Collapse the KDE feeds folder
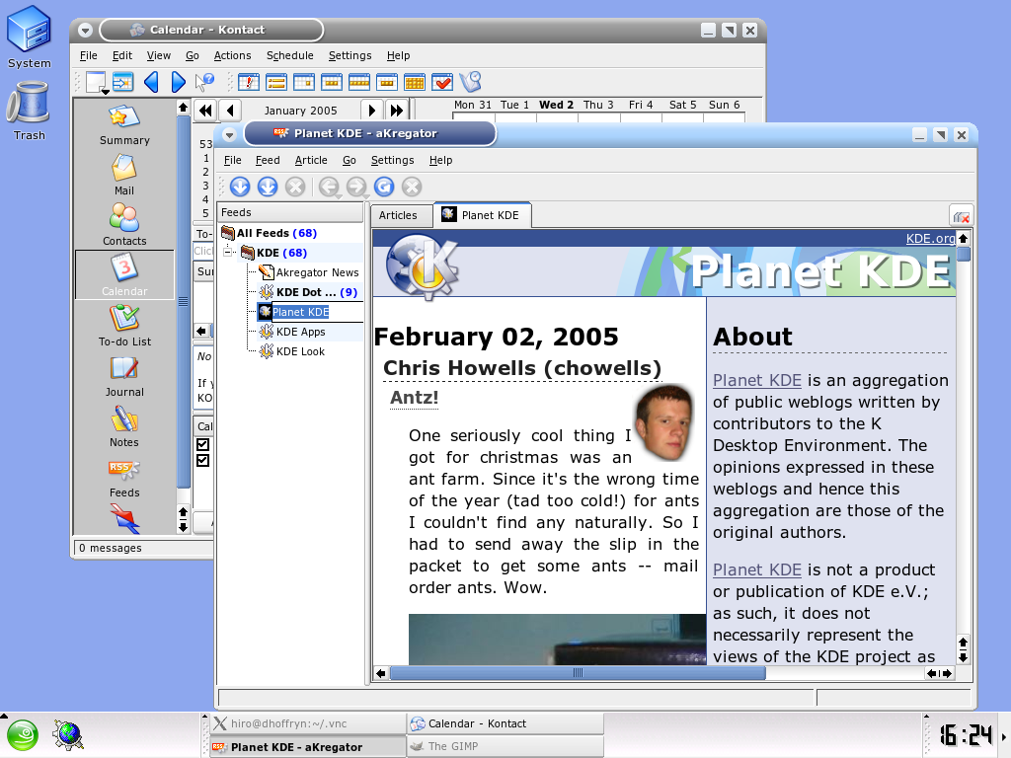 click(229, 253)
